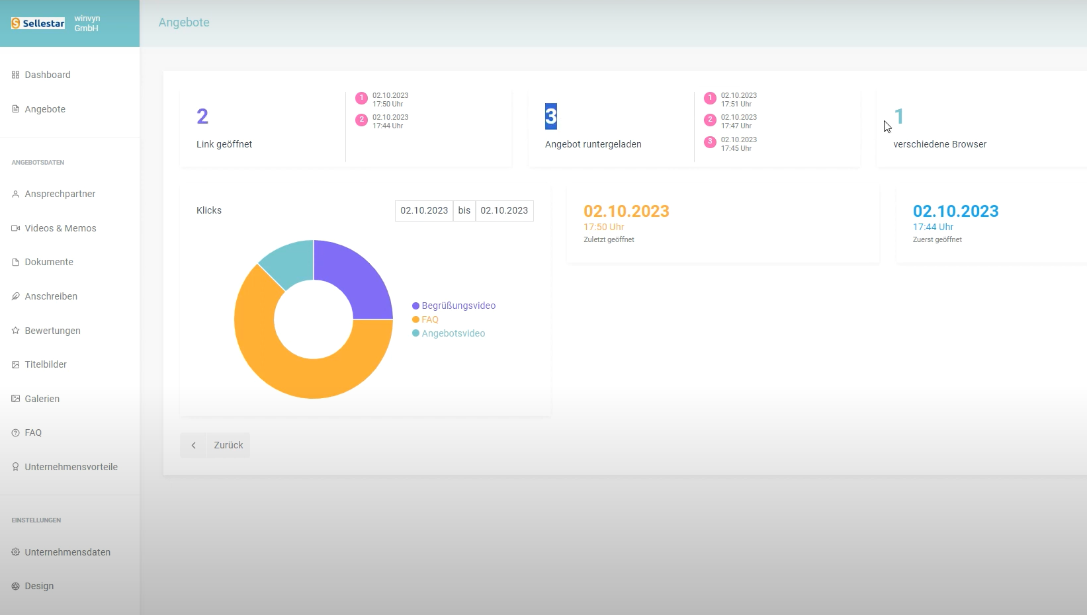1087x615 pixels.
Task: Open Dokumente using its file icon
Action: pos(15,262)
